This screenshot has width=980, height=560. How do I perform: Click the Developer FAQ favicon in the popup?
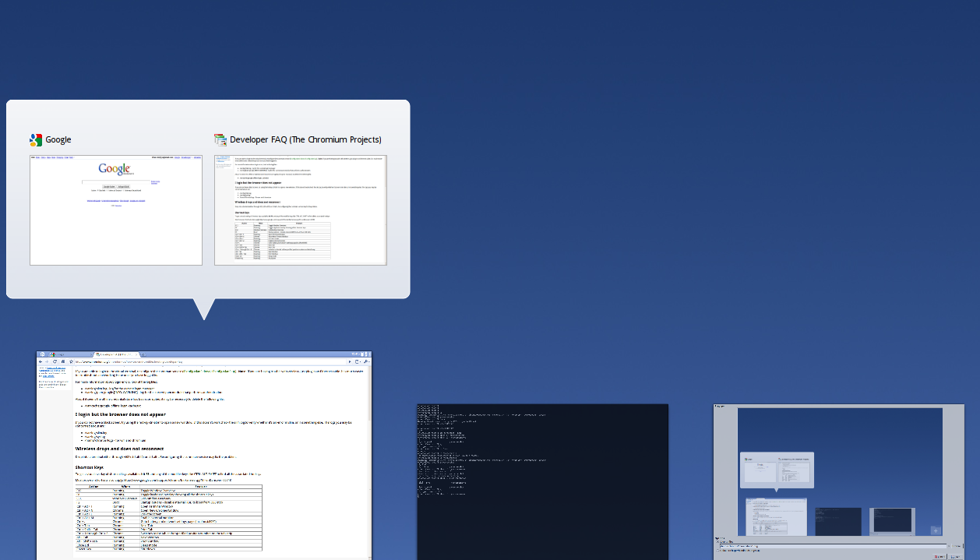pyautogui.click(x=220, y=140)
